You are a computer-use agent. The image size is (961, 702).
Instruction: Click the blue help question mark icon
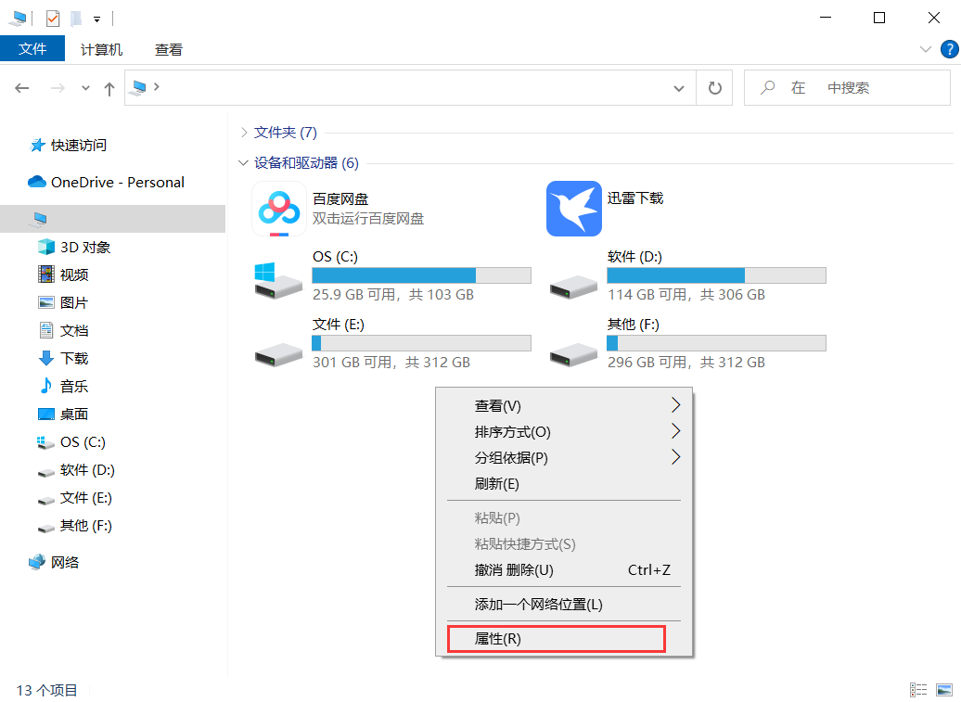(x=949, y=49)
